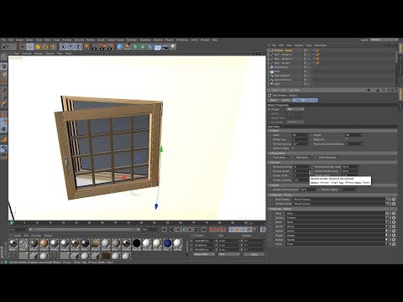
Task: Select Window - Single object in Object Manager
Action: coord(283,50)
